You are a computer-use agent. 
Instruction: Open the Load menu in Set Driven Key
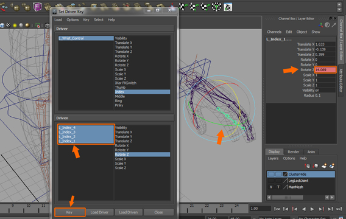pyautogui.click(x=58, y=20)
